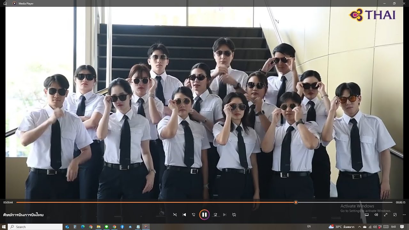Skip forward 30 seconds

[x=215, y=215]
